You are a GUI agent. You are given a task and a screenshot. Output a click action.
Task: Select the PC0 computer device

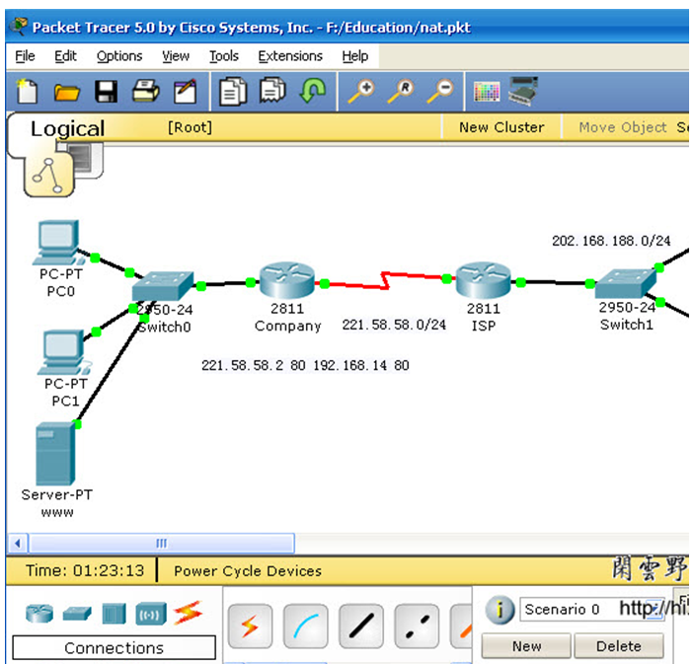pyautogui.click(x=59, y=243)
